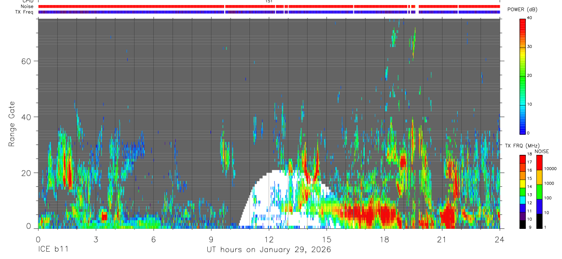This screenshot has width=562, height=259.
Task: Click the '15' tick on the UT hours axis
Action: tap(327, 240)
